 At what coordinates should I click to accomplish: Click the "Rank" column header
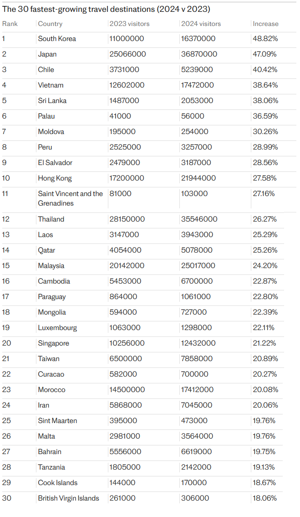pyautogui.click(x=10, y=24)
